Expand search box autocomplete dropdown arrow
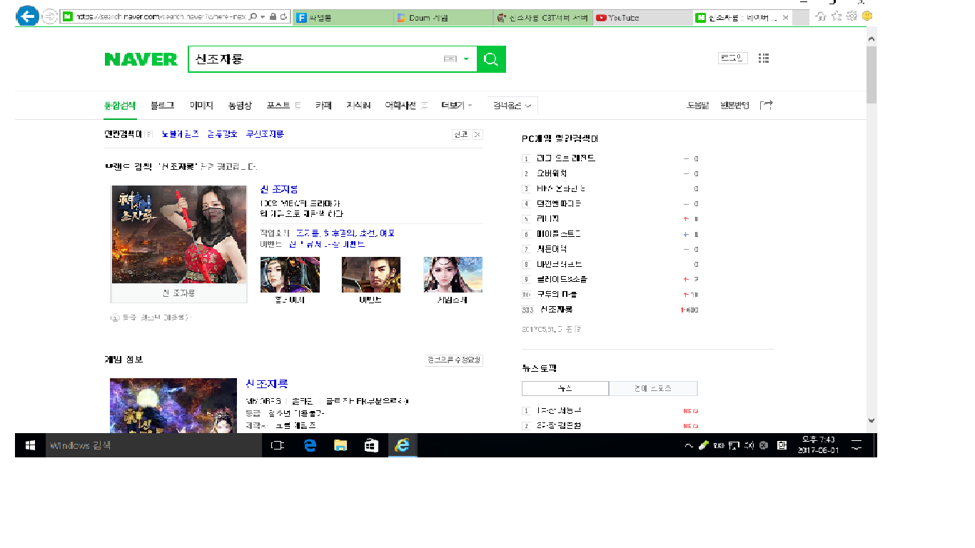This screenshot has width=975, height=548. pyautogui.click(x=466, y=59)
